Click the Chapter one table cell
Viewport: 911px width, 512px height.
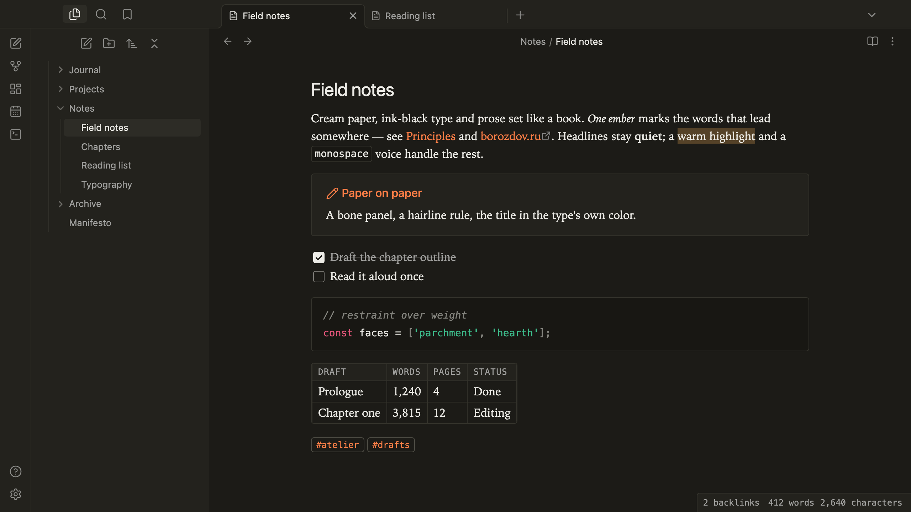click(349, 413)
